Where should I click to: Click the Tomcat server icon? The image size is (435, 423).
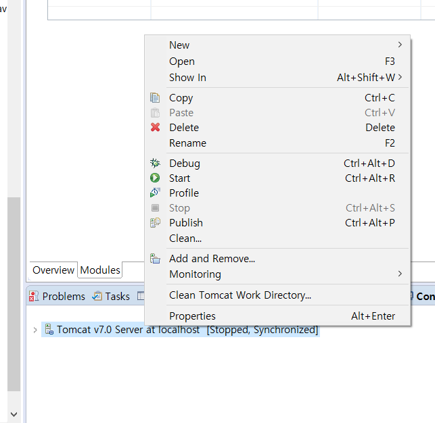point(49,329)
